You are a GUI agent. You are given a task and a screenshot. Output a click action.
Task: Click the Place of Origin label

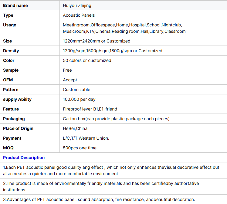pos(18,128)
